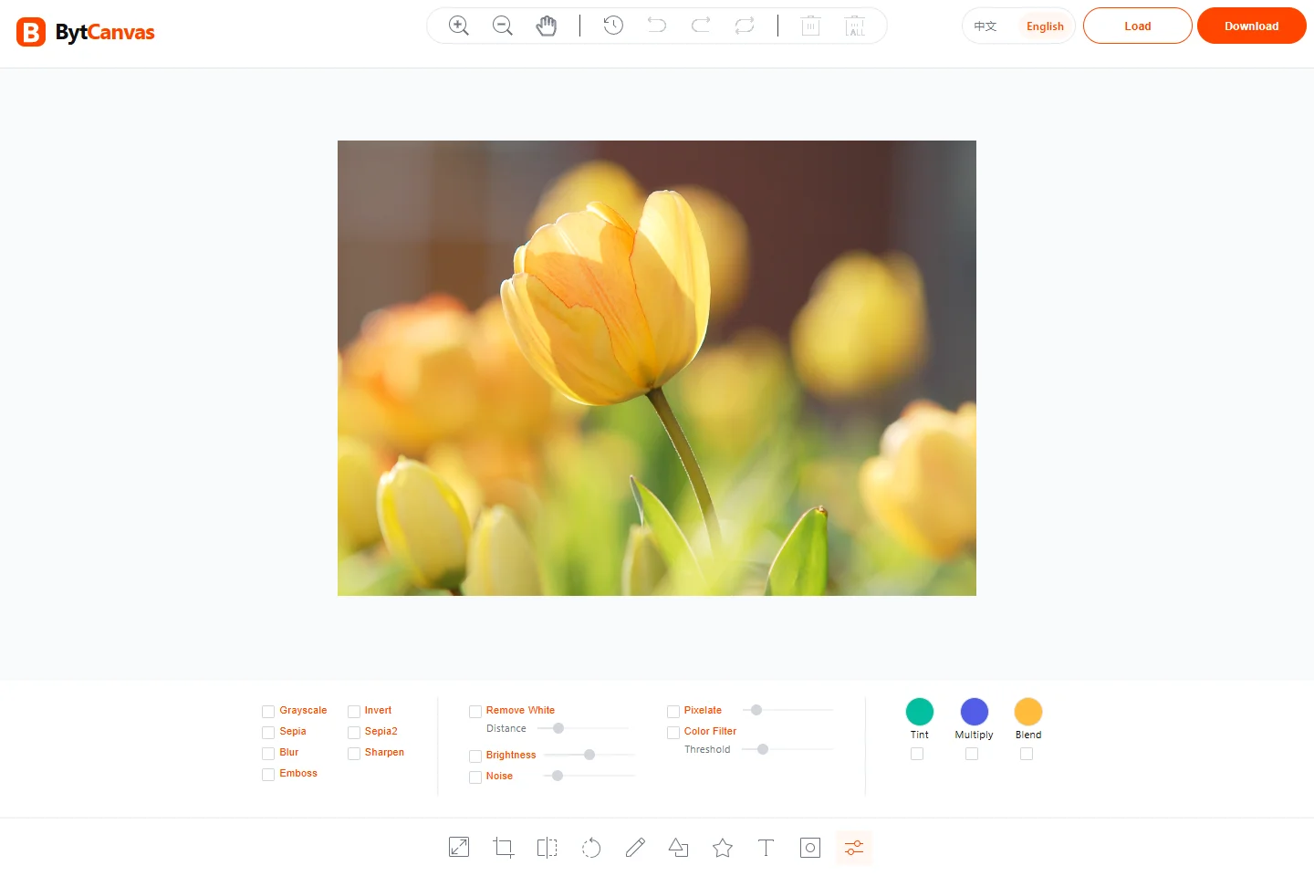1314x876 pixels.
Task: Select the shapes tool icon
Action: [x=679, y=848]
